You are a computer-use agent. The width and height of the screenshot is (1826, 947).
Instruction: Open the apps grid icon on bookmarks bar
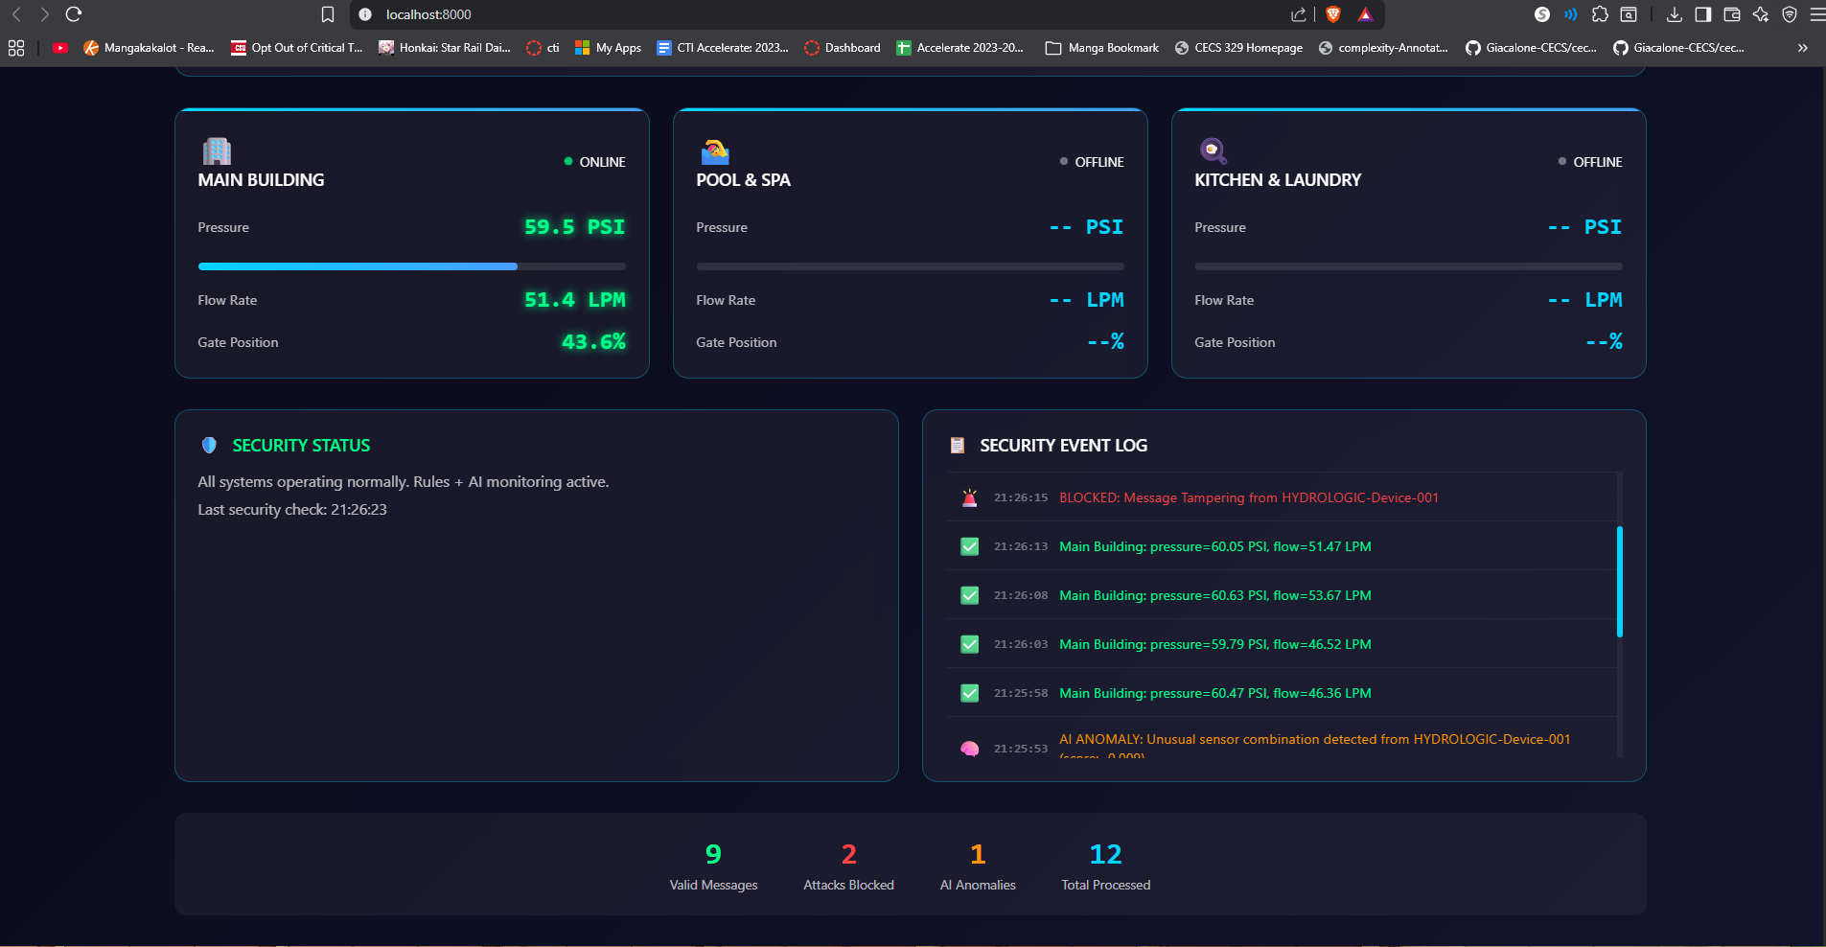[16, 48]
